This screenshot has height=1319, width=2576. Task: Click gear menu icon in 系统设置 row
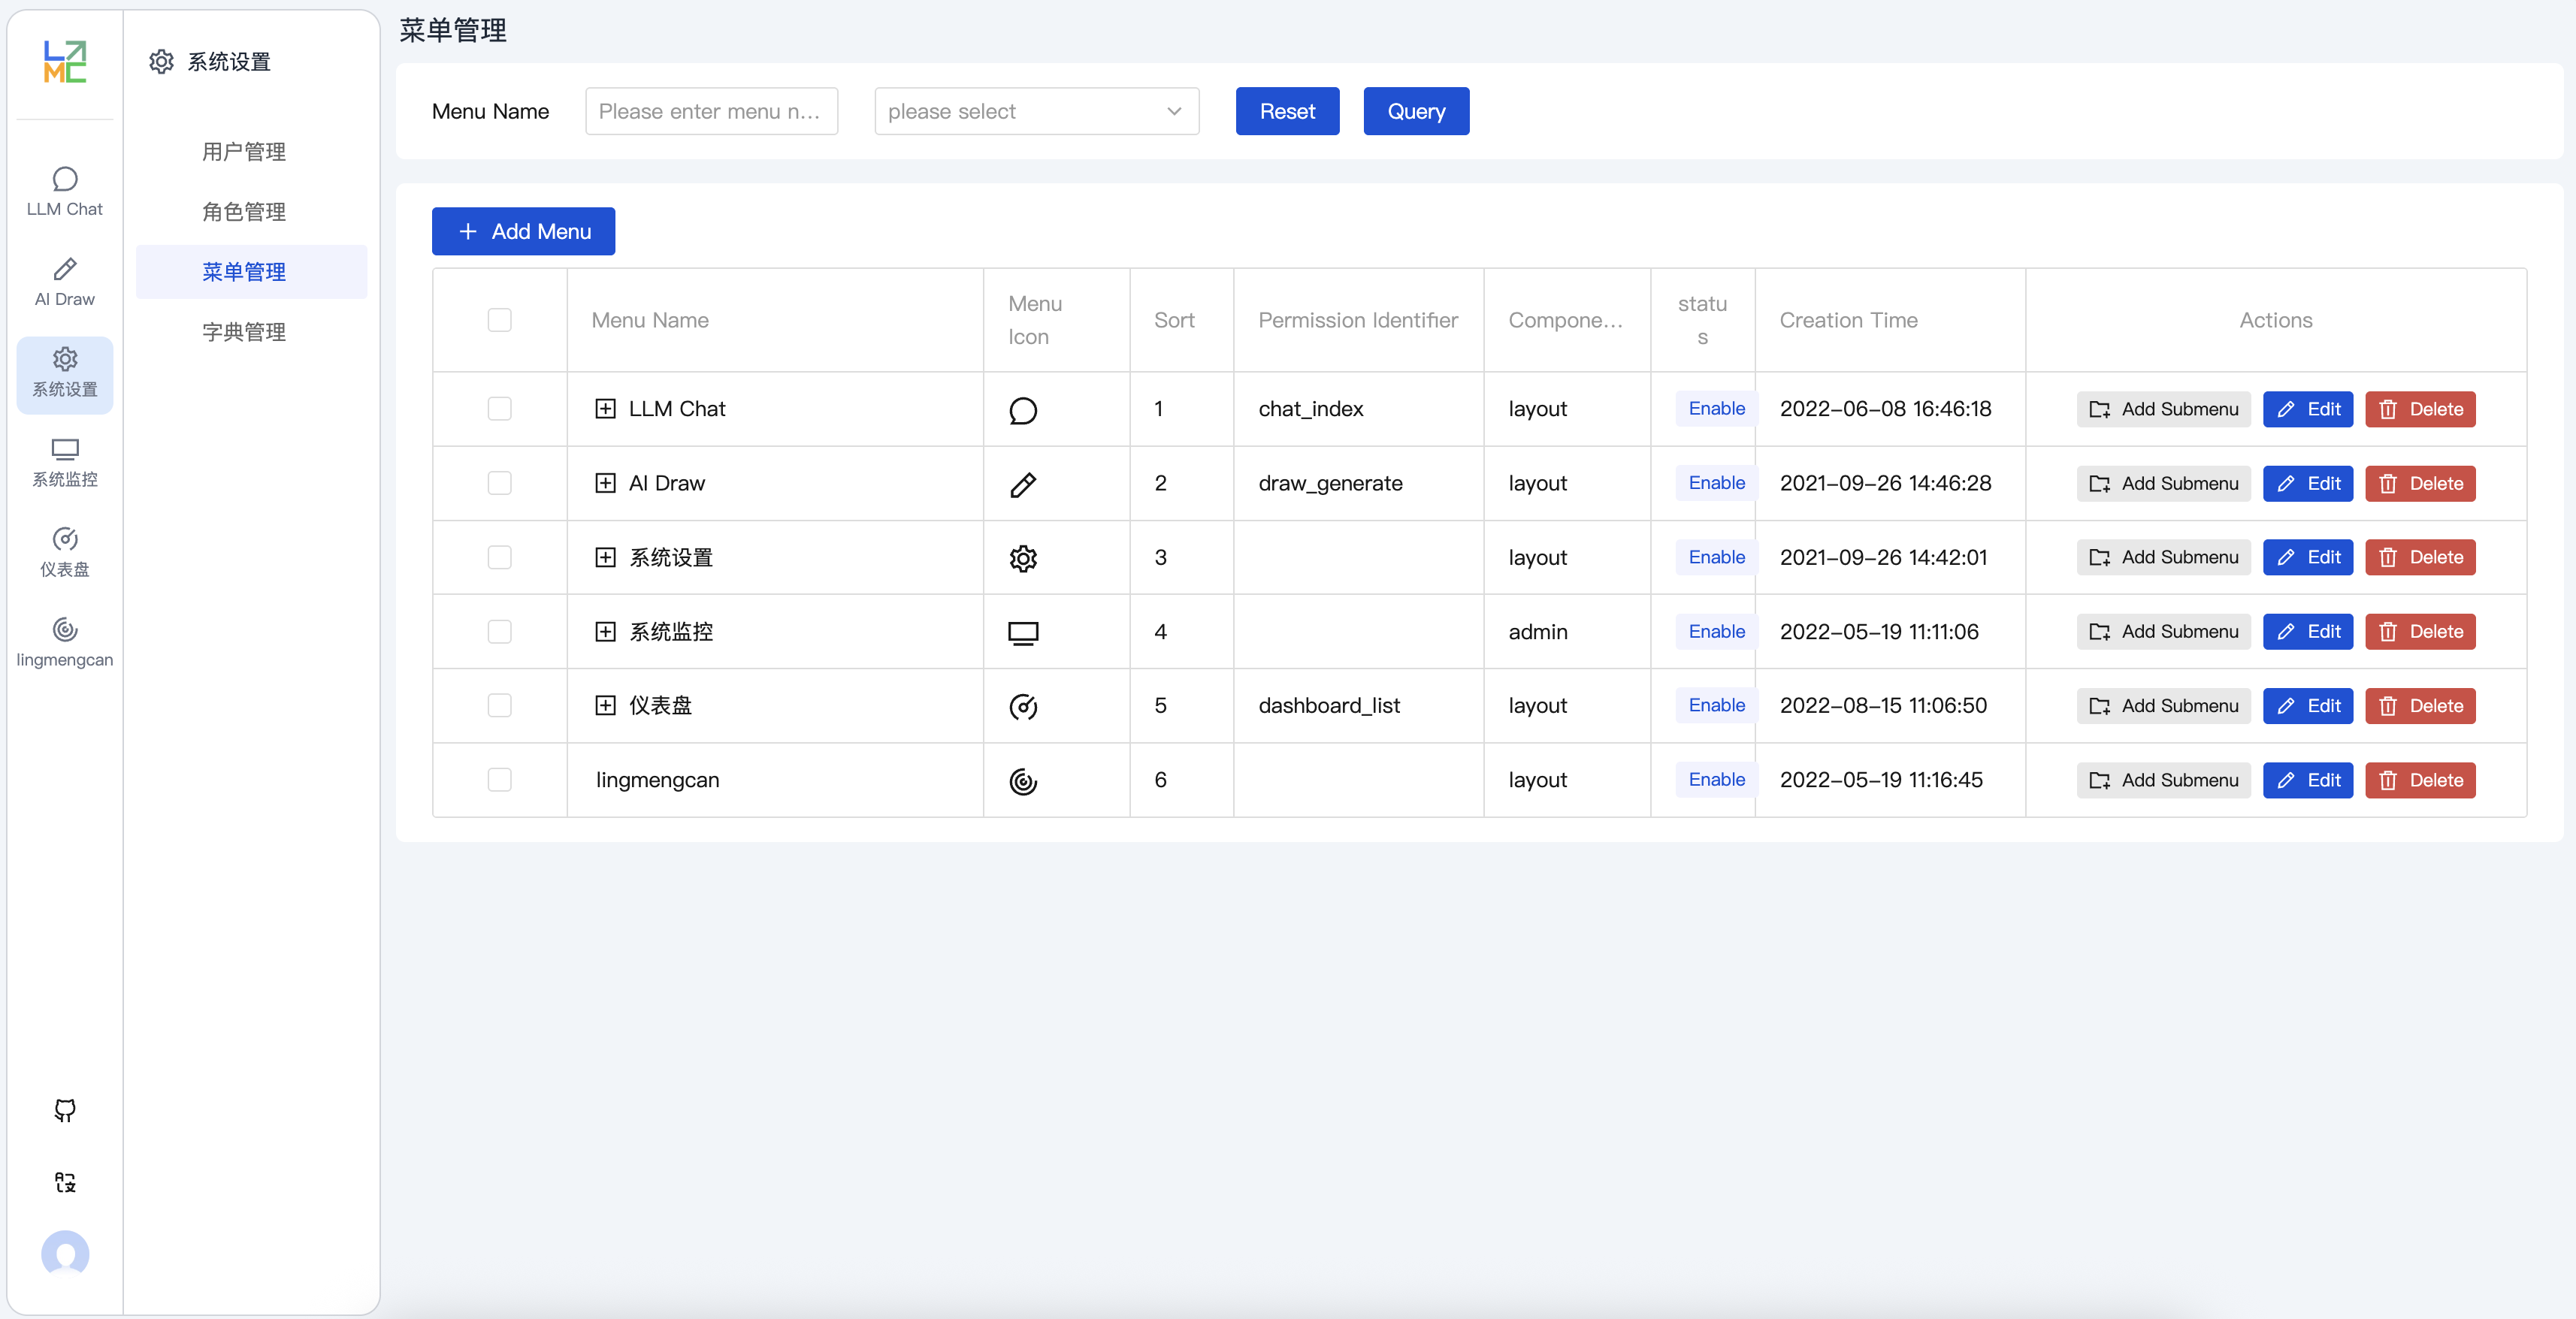[x=1023, y=557]
